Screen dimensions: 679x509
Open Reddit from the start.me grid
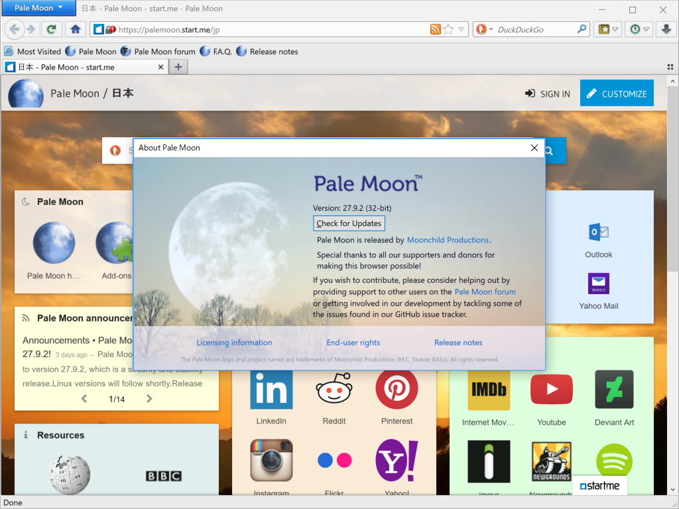pyautogui.click(x=334, y=390)
